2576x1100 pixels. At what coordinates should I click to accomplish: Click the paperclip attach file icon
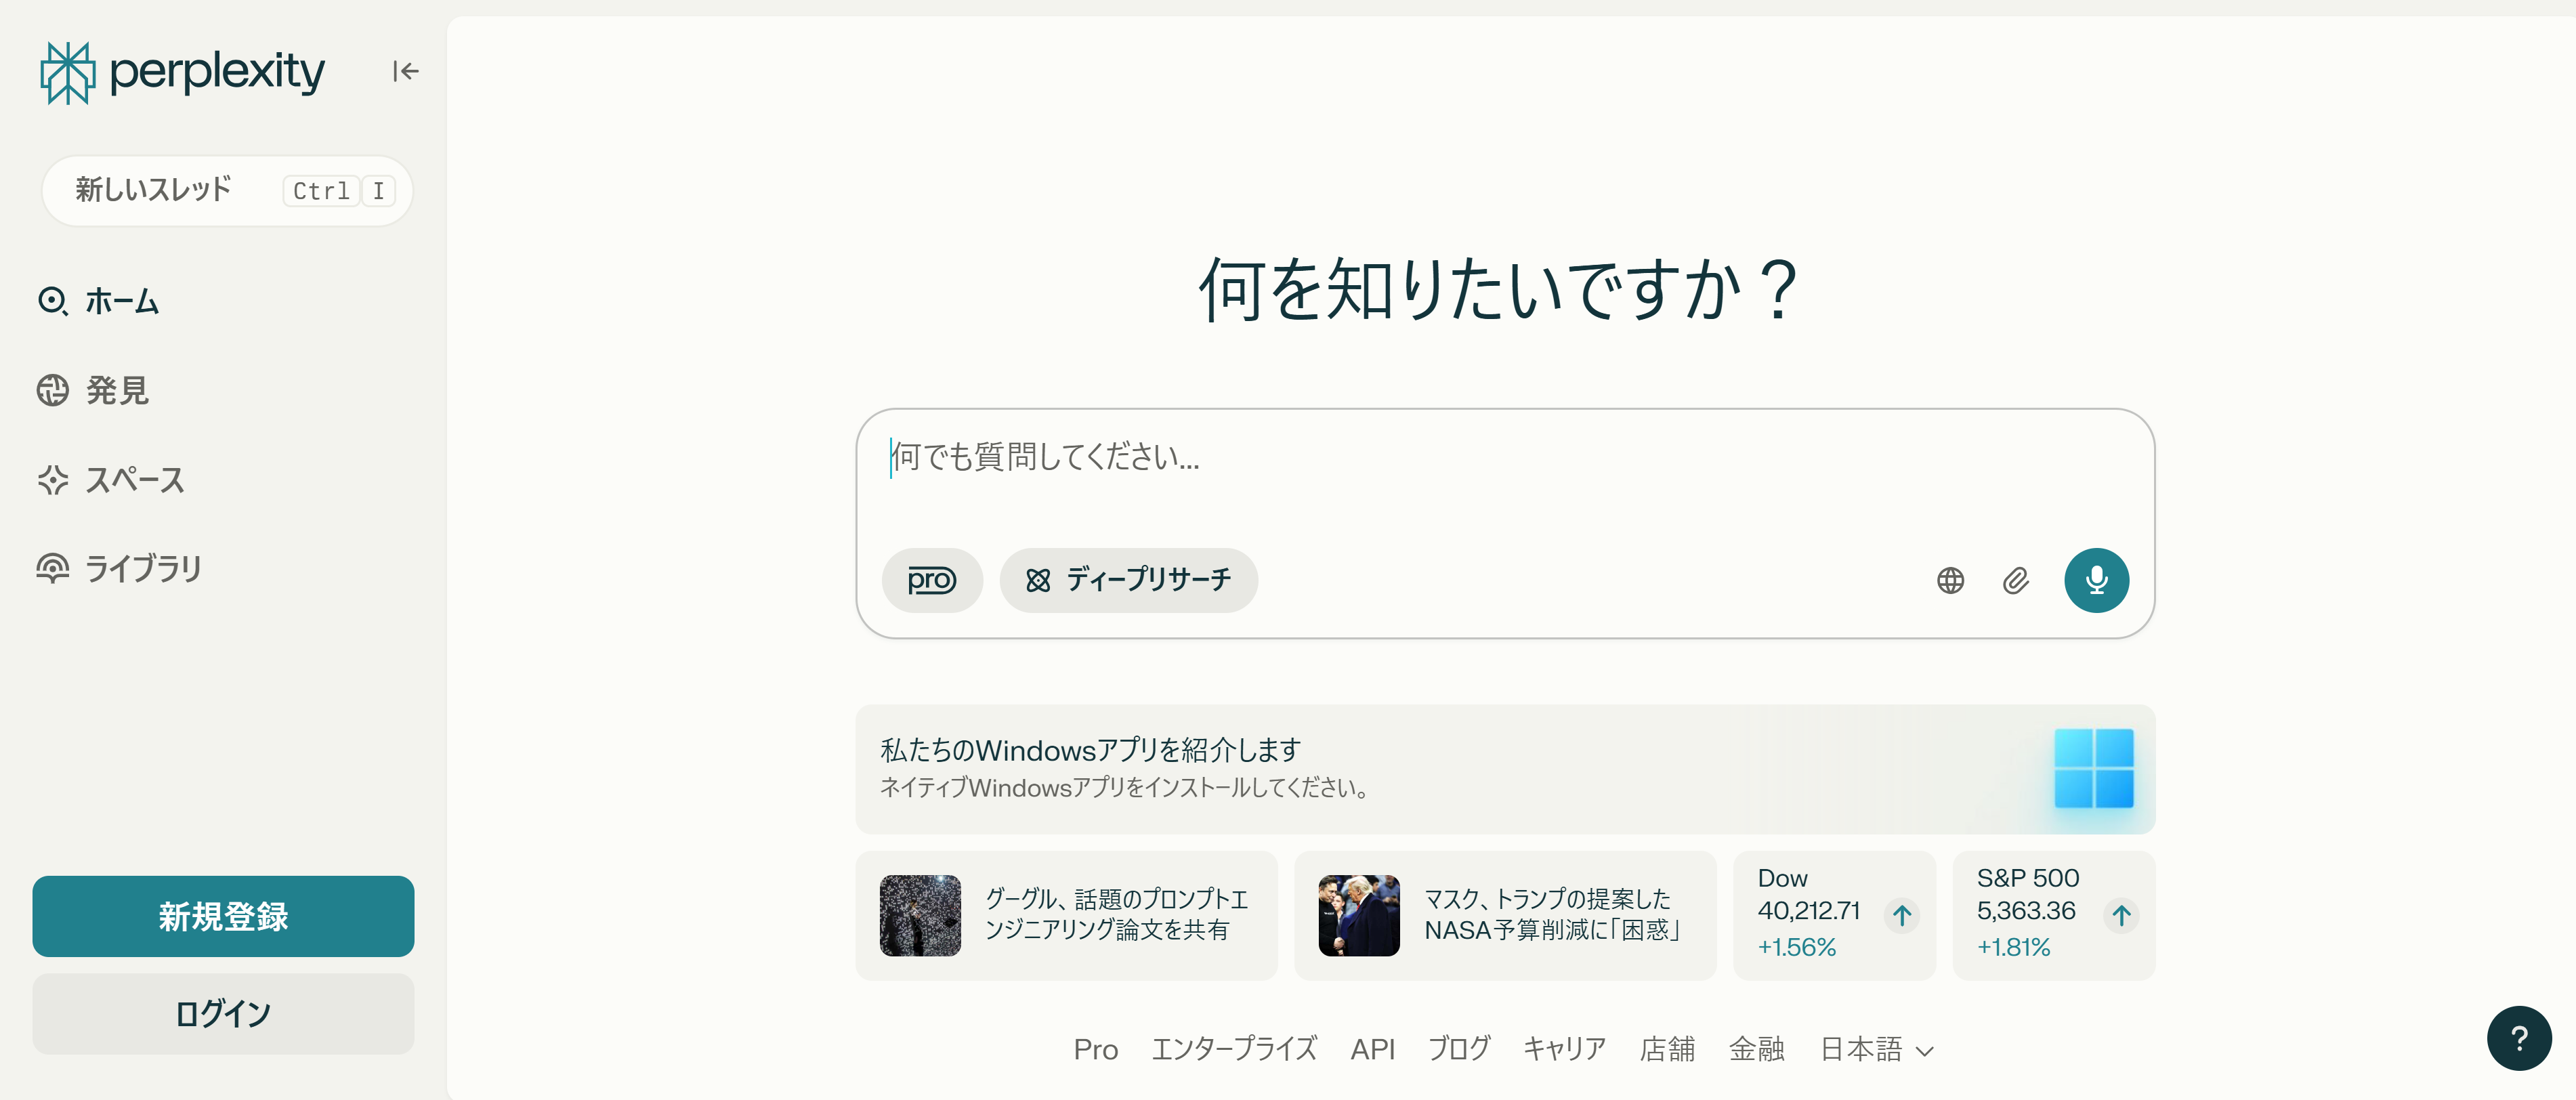[x=2015, y=580]
